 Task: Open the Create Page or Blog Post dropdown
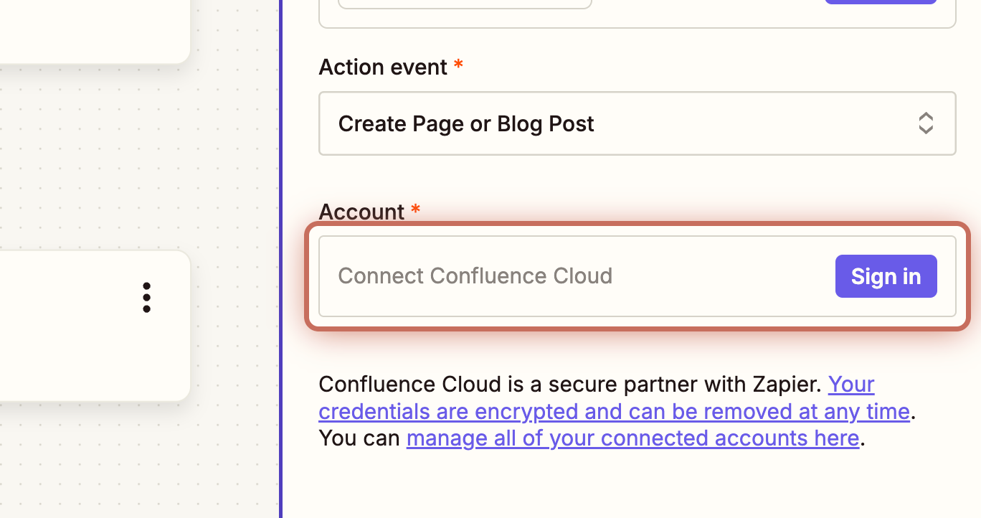pyautogui.click(x=638, y=123)
